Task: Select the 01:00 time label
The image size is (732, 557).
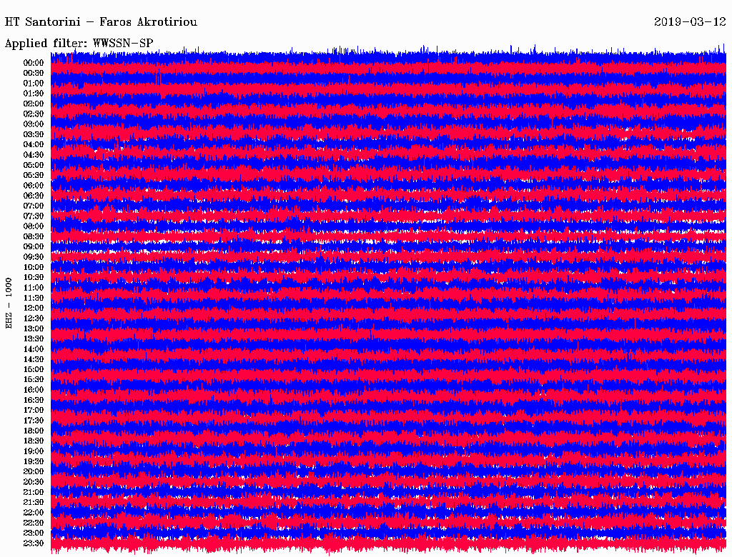Action: 34,84
